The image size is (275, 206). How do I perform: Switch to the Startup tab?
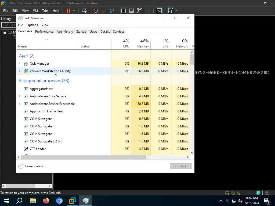point(81,32)
